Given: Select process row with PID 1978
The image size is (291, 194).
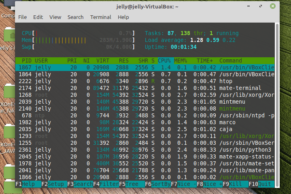Looking at the screenshot, I should click(x=145, y=163).
